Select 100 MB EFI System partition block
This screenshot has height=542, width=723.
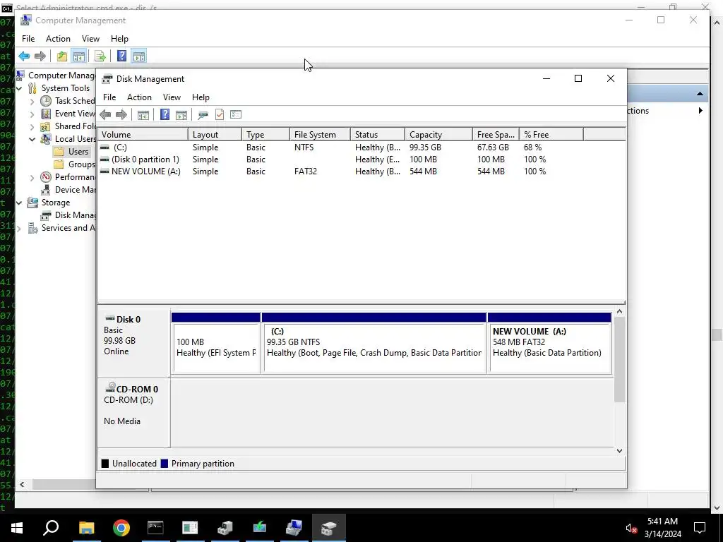(216, 343)
